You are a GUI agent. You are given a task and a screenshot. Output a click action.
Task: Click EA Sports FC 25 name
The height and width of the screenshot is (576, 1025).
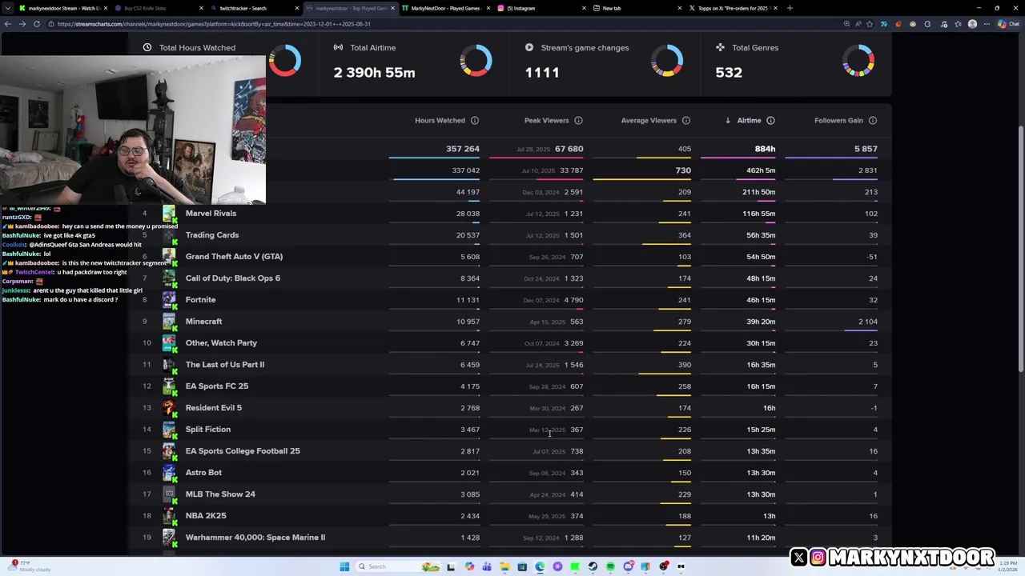point(217,386)
